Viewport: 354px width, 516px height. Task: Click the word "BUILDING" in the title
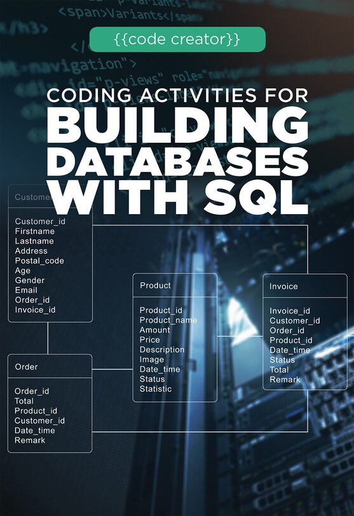(177, 125)
